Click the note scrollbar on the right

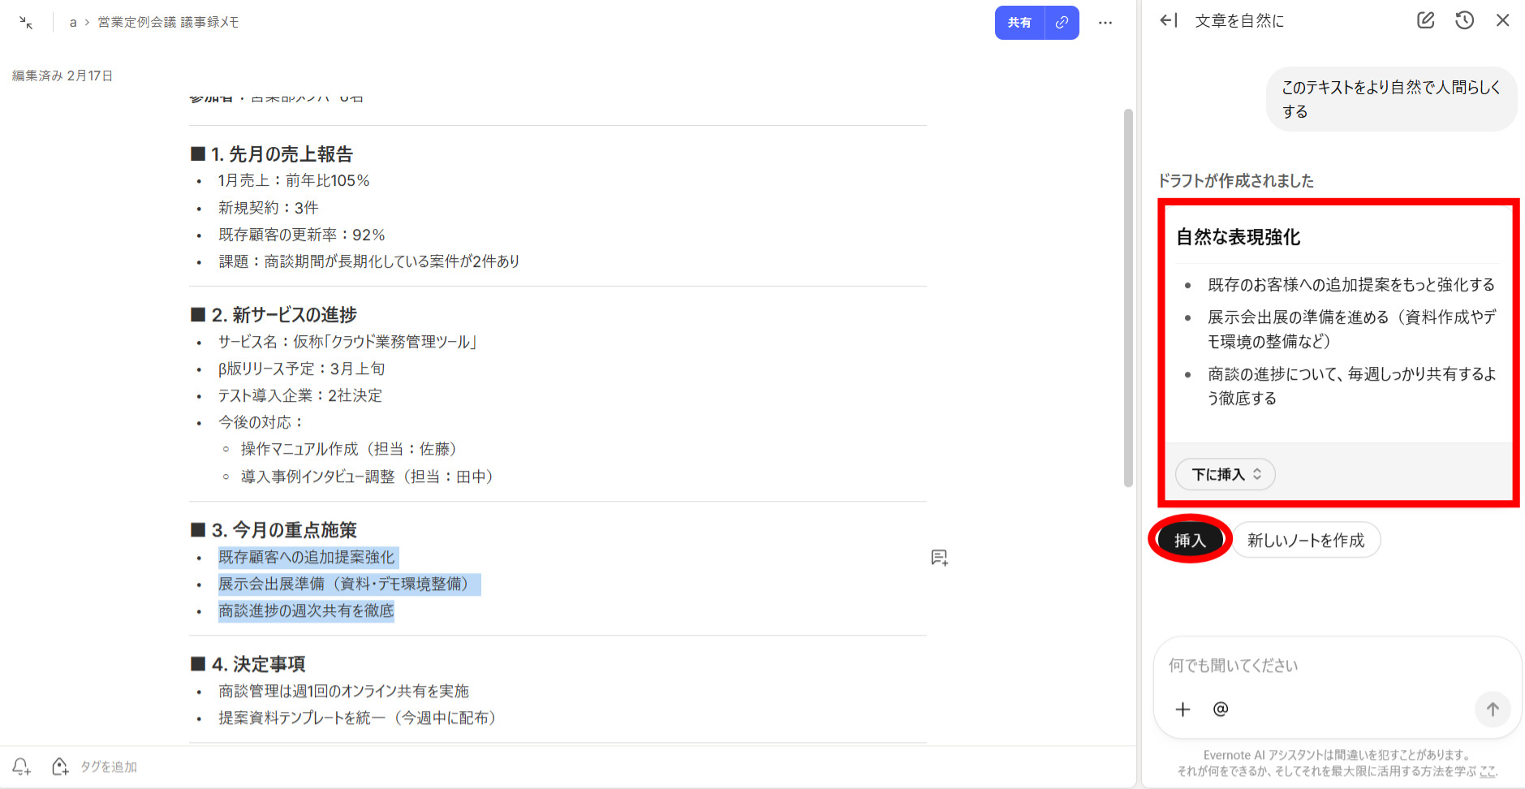tap(1129, 292)
